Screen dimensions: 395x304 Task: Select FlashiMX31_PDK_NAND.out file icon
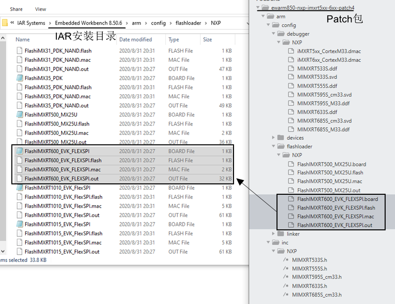click(x=19, y=69)
